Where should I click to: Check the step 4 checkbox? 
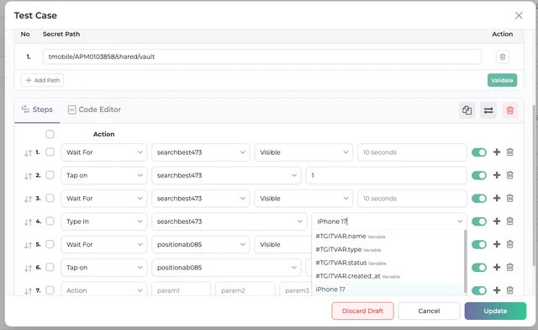tap(50, 221)
